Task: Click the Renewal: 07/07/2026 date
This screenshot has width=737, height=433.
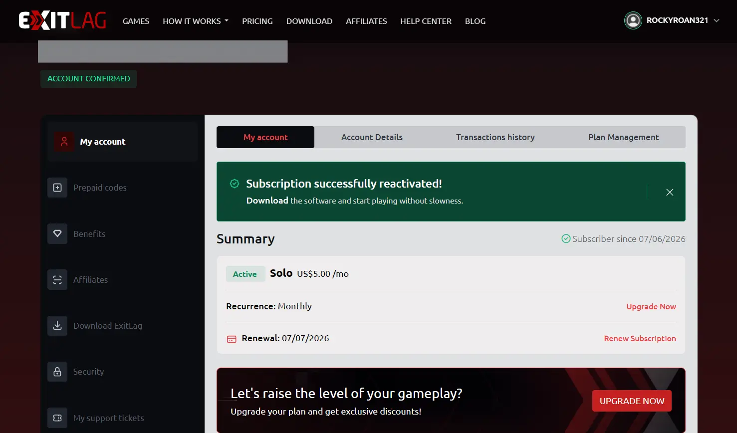Action: [x=285, y=338]
